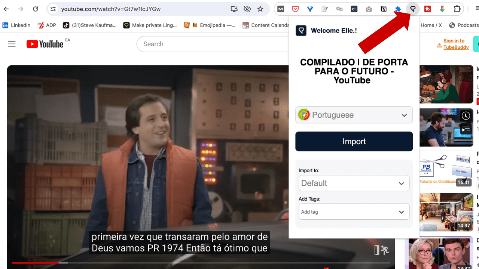The image size is (479, 269).
Task: Open the TubeBuddy extension icon
Action: tap(427, 9)
